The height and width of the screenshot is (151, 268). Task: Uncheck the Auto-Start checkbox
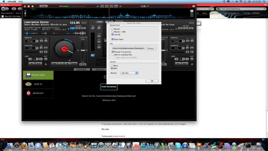click(113, 39)
